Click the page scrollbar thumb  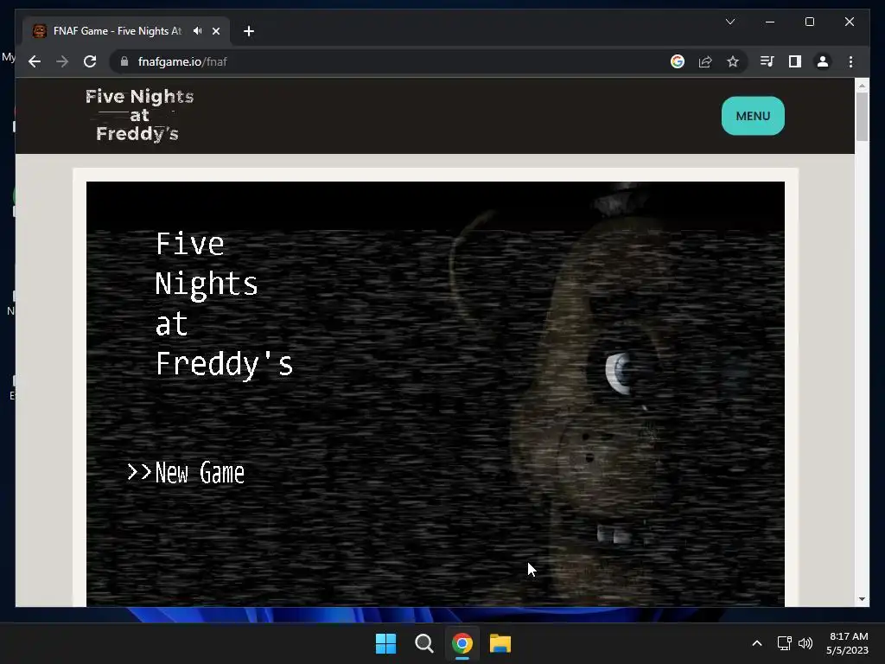(862, 117)
